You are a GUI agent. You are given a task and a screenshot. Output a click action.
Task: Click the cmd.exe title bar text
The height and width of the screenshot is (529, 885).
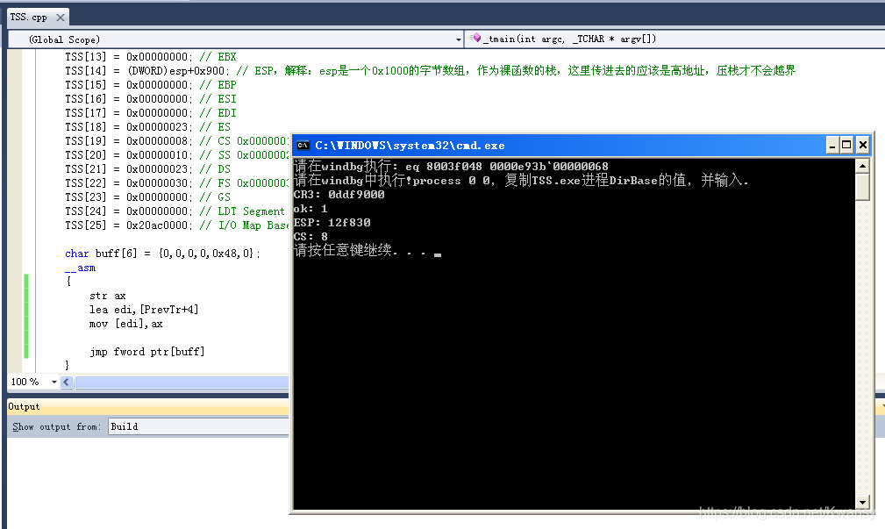[x=410, y=145]
